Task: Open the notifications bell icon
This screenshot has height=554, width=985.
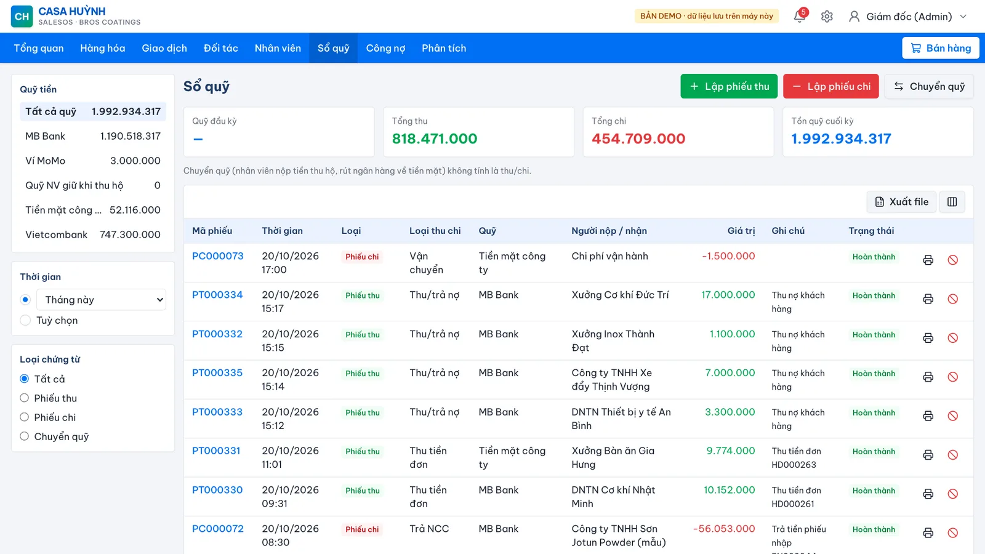Action: point(800,17)
